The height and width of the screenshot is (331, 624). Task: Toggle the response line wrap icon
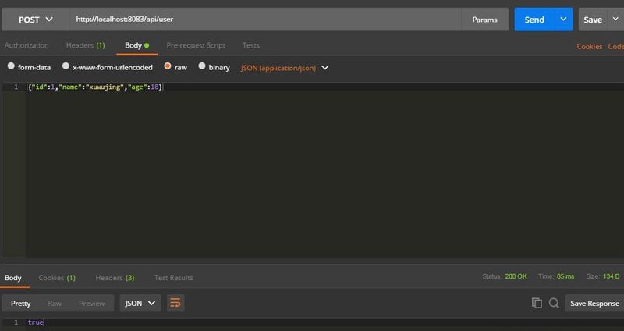click(x=175, y=303)
